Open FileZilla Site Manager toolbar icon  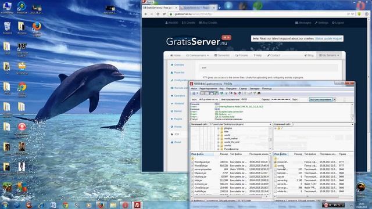coord(194,93)
